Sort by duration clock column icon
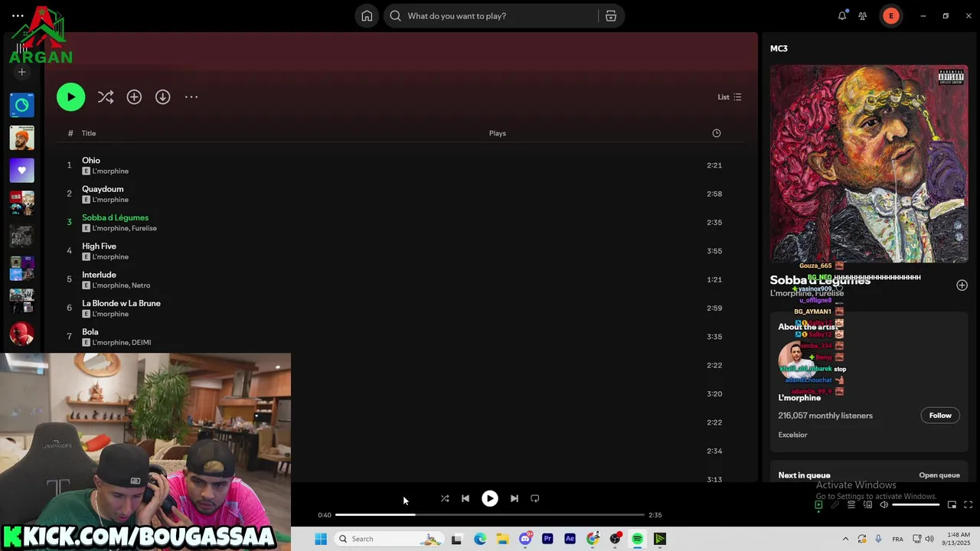 click(x=717, y=133)
